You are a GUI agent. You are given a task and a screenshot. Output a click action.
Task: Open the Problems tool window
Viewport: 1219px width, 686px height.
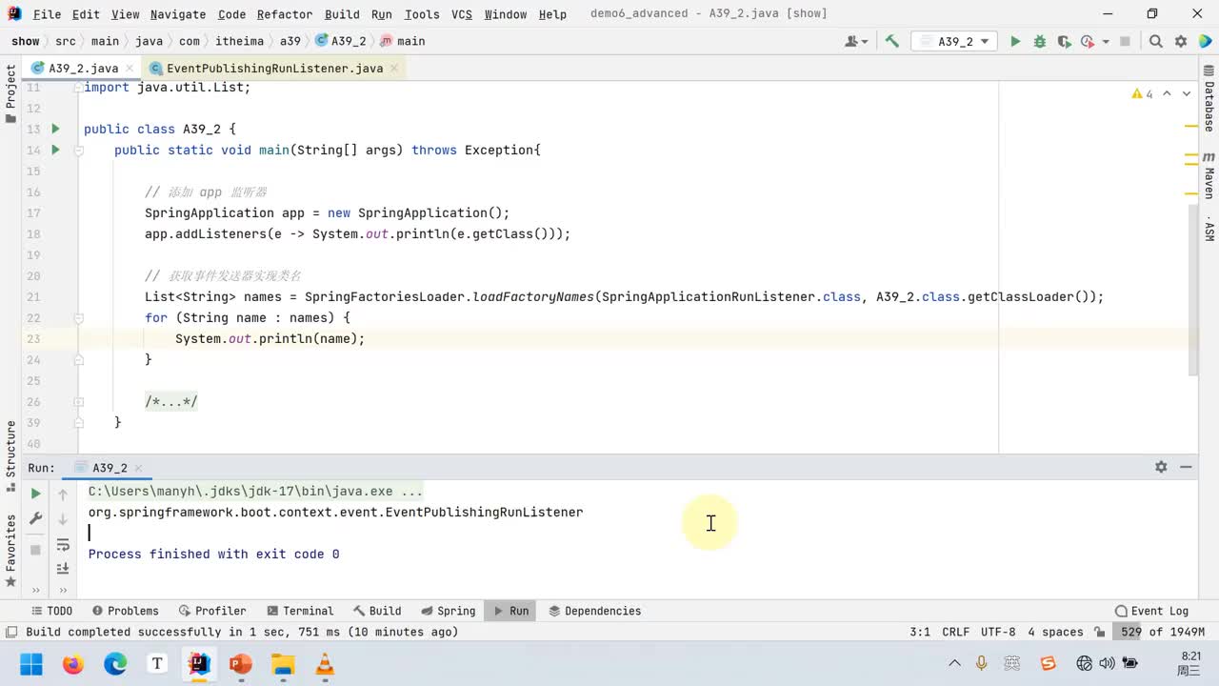(125, 611)
